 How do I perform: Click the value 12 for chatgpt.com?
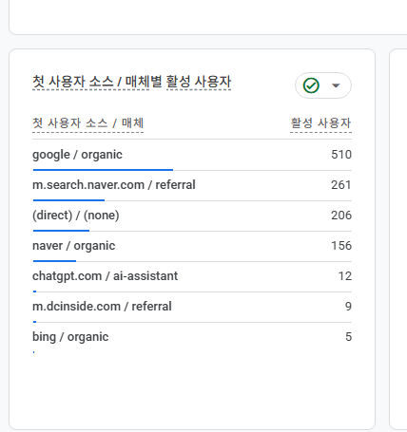(345, 276)
